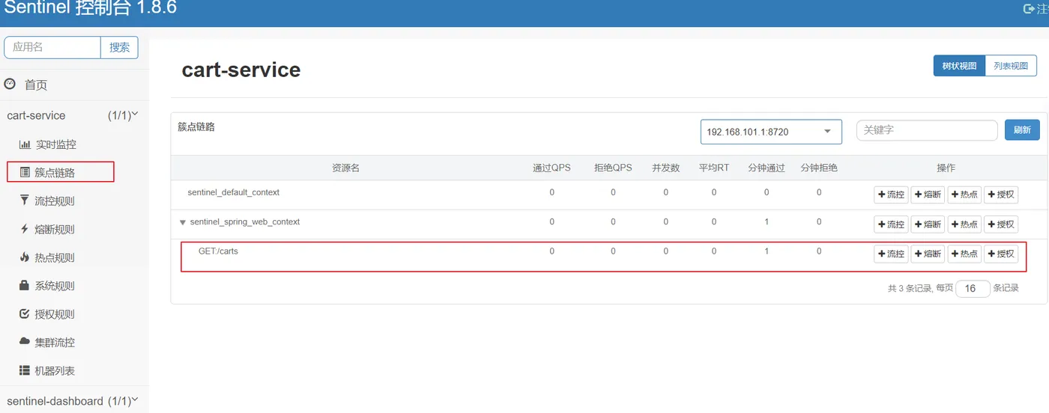Add 流控 rule for sentinel_default_context
The height and width of the screenshot is (413, 1049).
point(891,195)
